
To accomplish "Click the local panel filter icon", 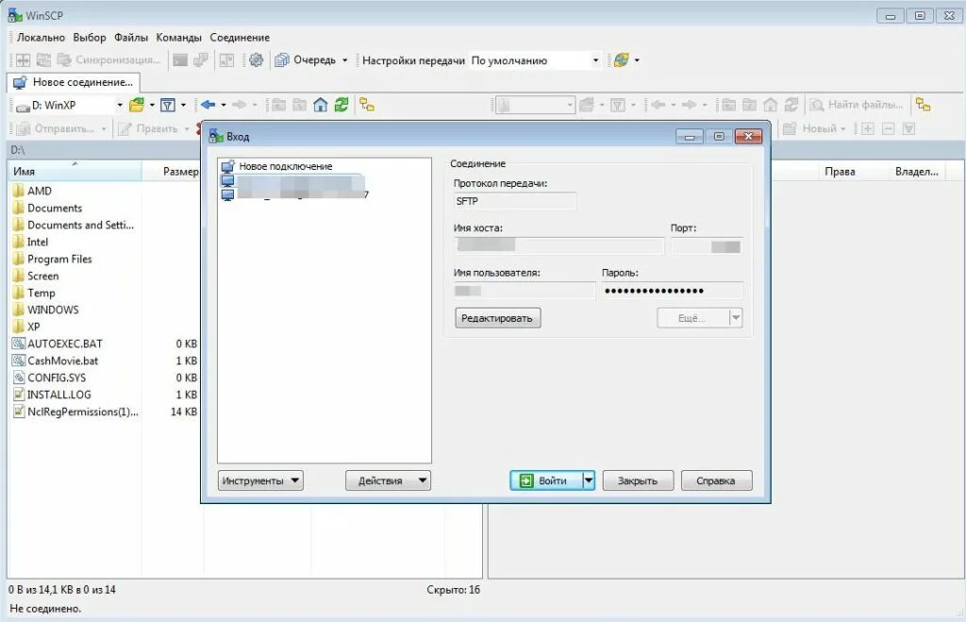I will tap(168, 105).
